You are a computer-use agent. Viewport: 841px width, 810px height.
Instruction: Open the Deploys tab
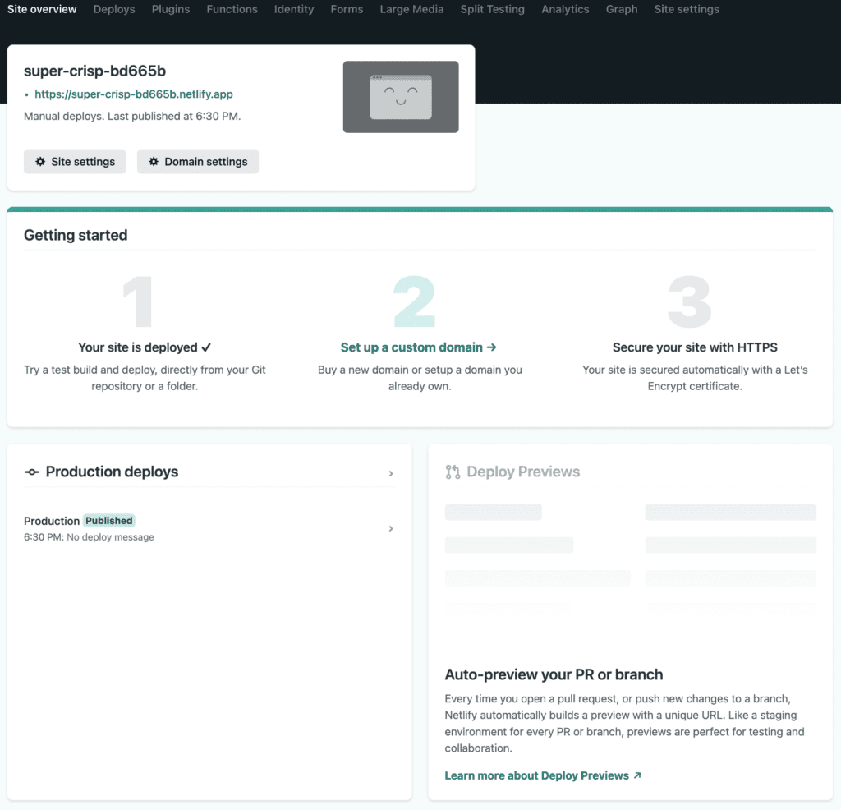click(x=114, y=9)
